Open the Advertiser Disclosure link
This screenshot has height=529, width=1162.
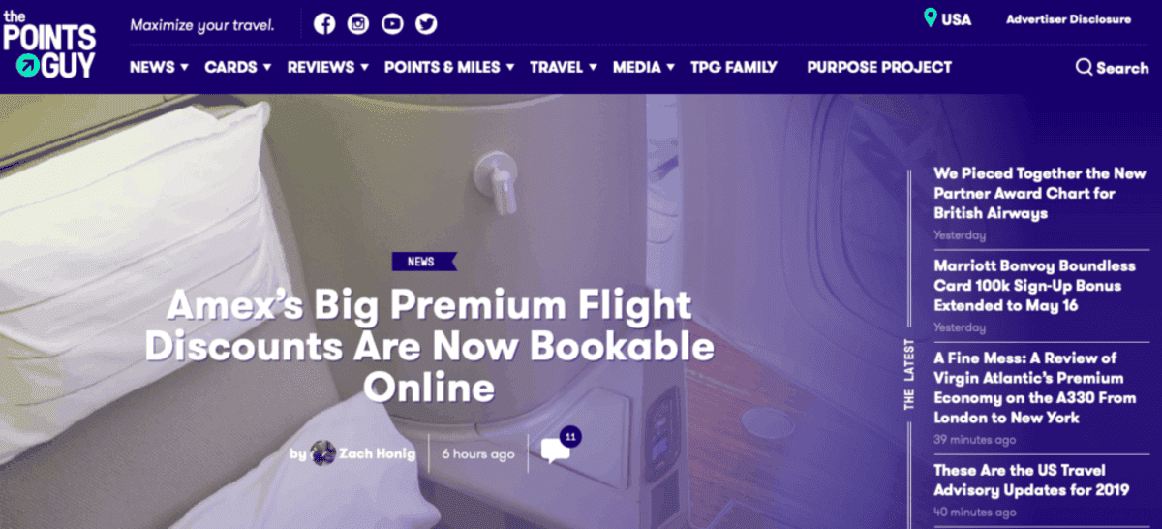[1068, 19]
